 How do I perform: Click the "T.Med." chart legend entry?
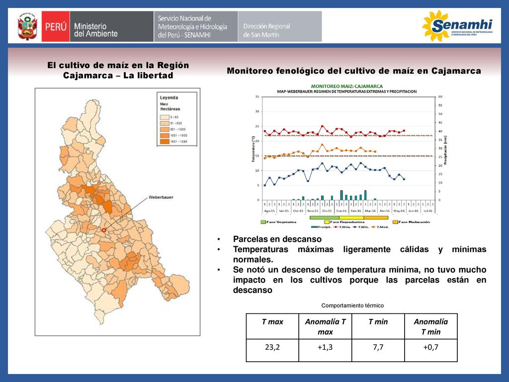coord(379,227)
